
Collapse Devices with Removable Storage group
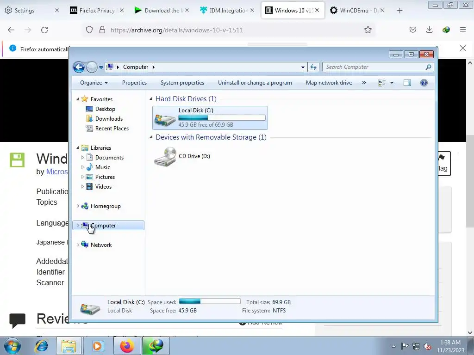[x=151, y=137]
